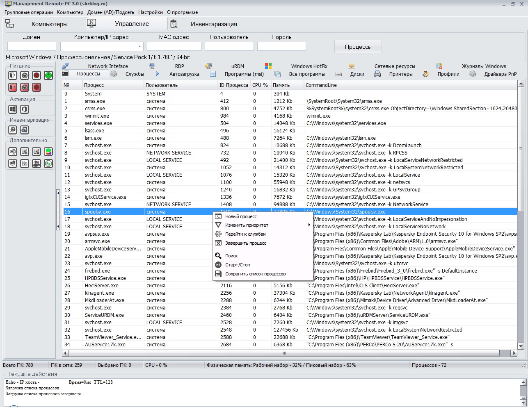This screenshot has width=528, height=407.
Task: Click the log off icon in Питание group
Action: pyautogui.click(x=13, y=75)
